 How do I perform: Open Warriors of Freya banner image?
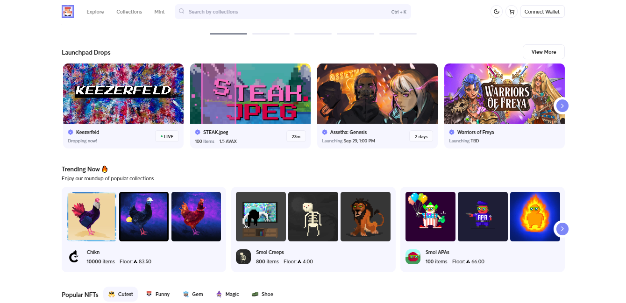click(505, 93)
